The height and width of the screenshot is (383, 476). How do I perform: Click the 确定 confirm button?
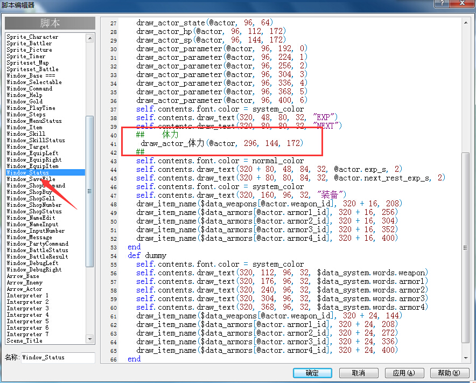click(x=312, y=373)
